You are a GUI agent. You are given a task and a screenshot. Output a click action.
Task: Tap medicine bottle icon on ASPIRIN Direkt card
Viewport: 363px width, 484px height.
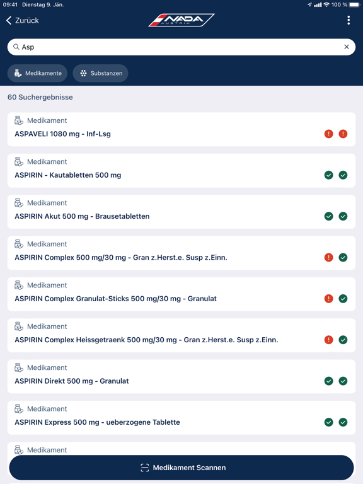click(x=19, y=367)
